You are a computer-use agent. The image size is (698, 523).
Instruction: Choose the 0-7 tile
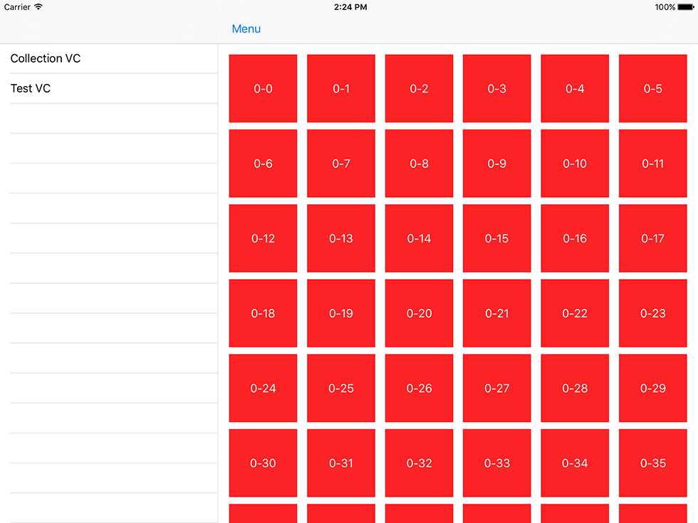341,163
